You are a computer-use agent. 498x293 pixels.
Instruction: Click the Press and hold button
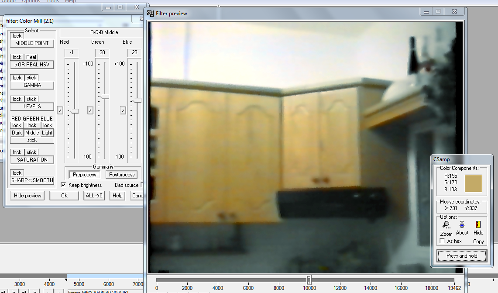462,256
